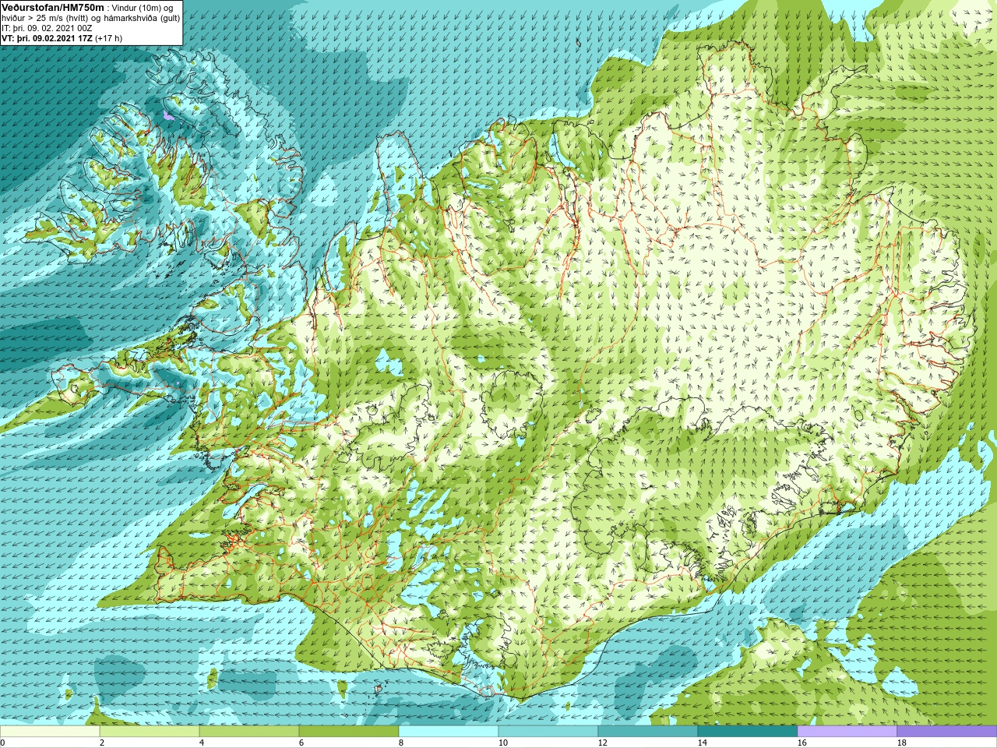Select the purple swatch above 18 m/s
997x748 pixels.
(947, 732)
